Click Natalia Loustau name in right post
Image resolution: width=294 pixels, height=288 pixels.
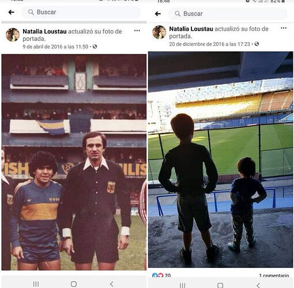pos(191,29)
